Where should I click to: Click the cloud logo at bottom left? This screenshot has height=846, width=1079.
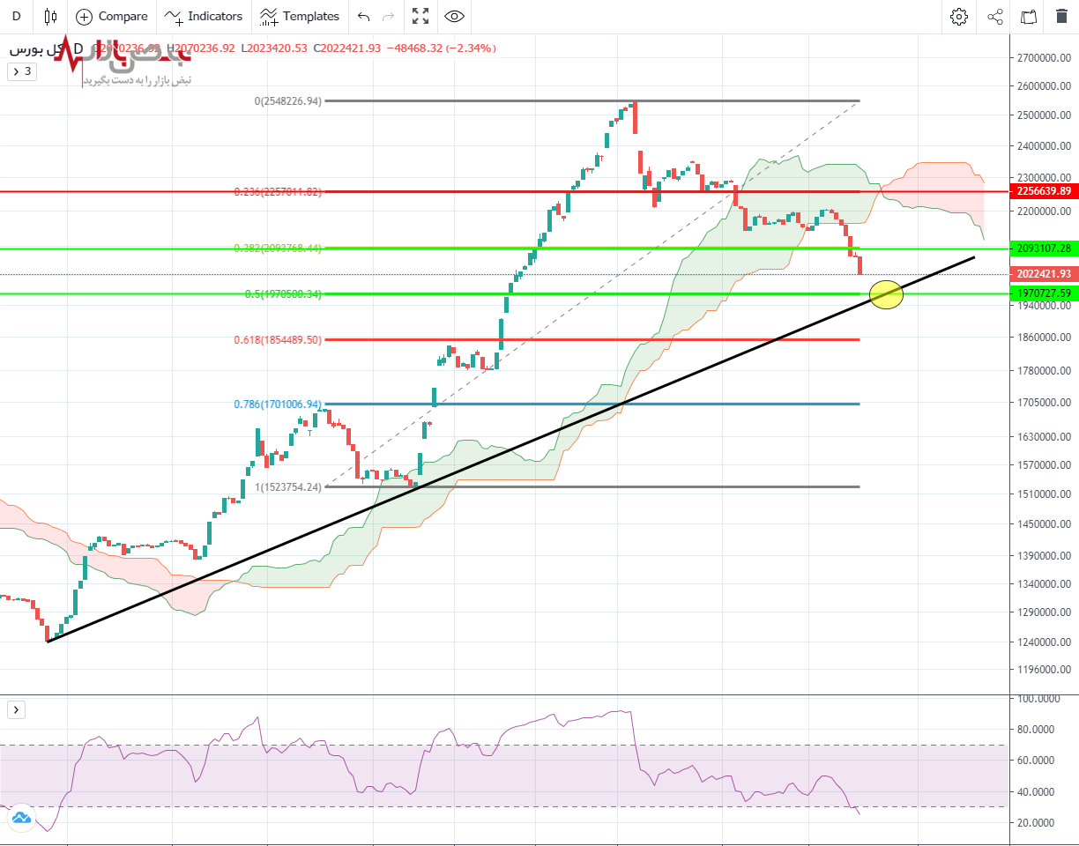coord(21,818)
